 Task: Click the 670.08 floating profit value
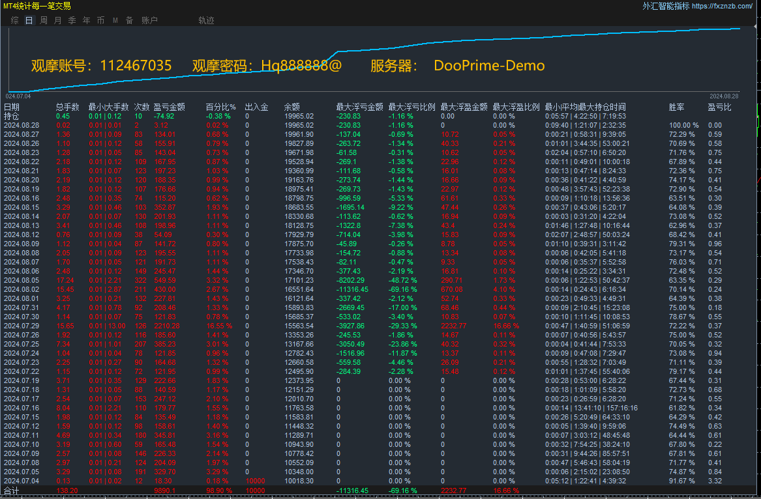click(452, 289)
